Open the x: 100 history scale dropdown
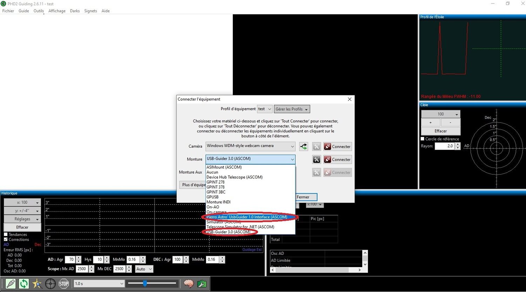The height and width of the screenshot is (292, 526). [x=22, y=203]
